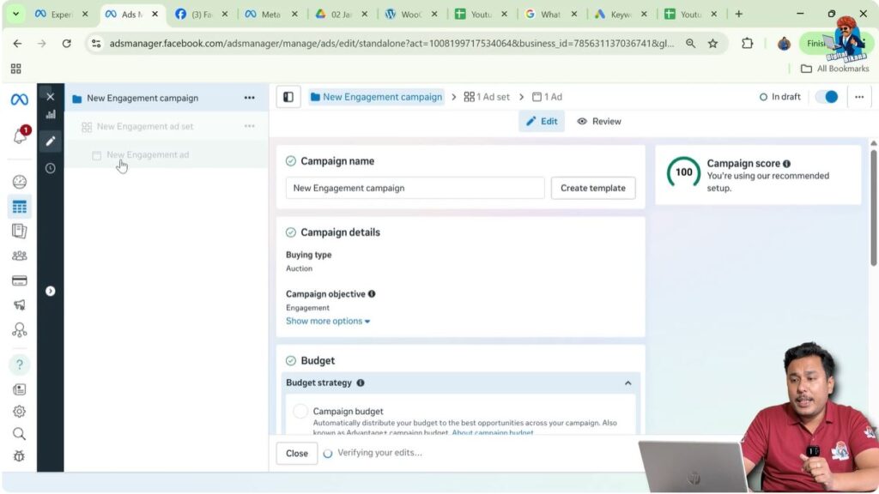
Task: Expand Show more options under Campaign objective
Action: (327, 321)
